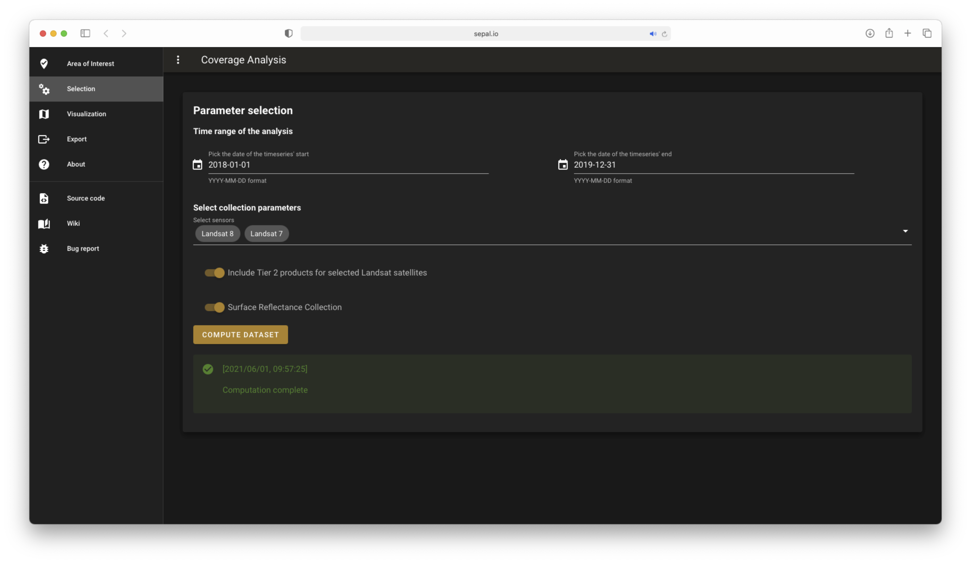
Task: Disable Include Tier 2 products switch
Action: (x=215, y=273)
